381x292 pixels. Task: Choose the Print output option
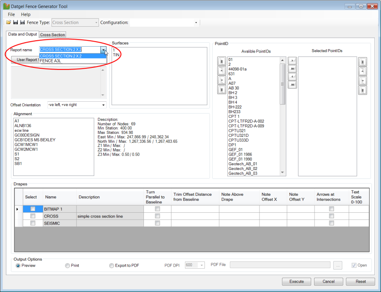point(67,266)
